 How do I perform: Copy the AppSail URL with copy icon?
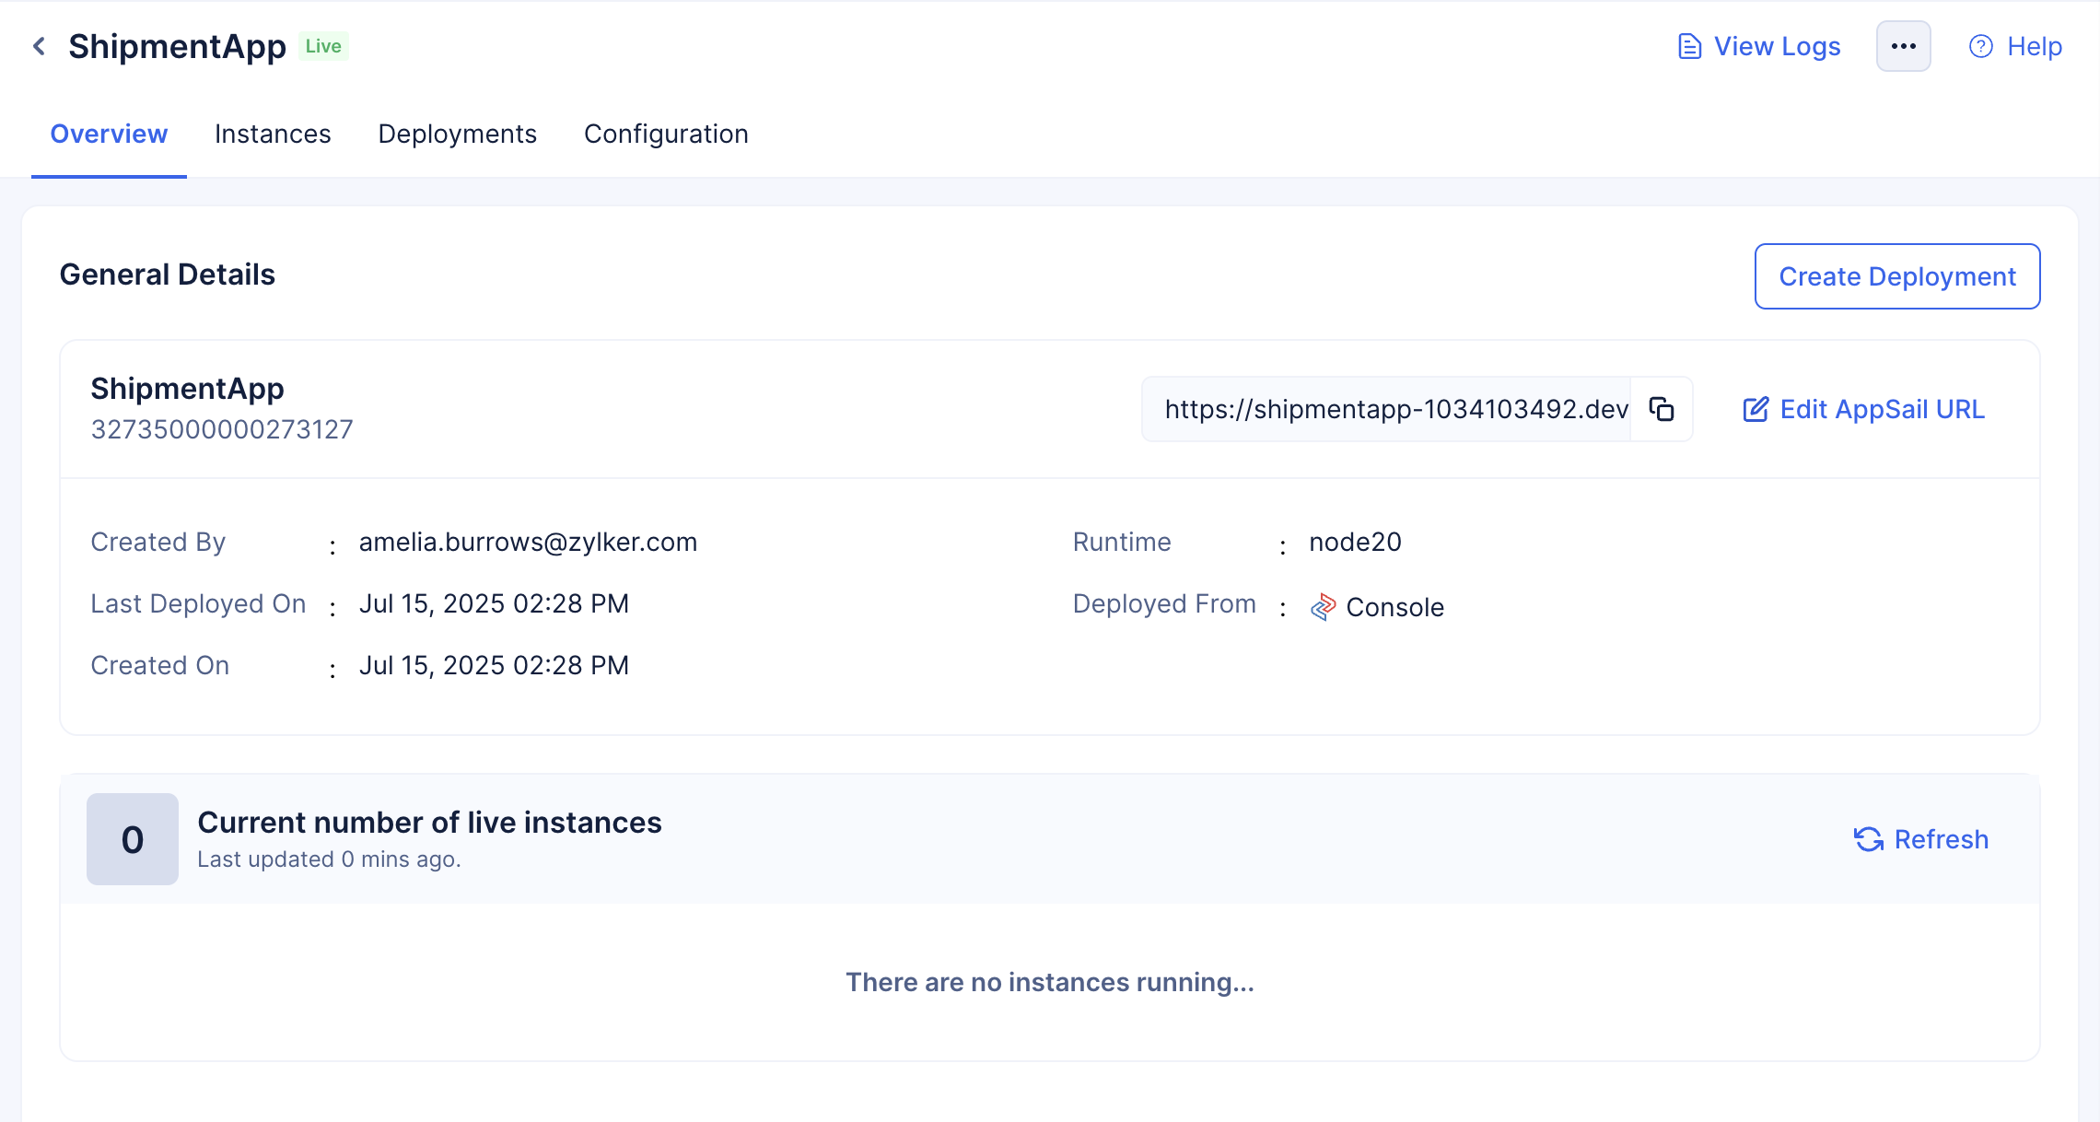pos(1662,409)
